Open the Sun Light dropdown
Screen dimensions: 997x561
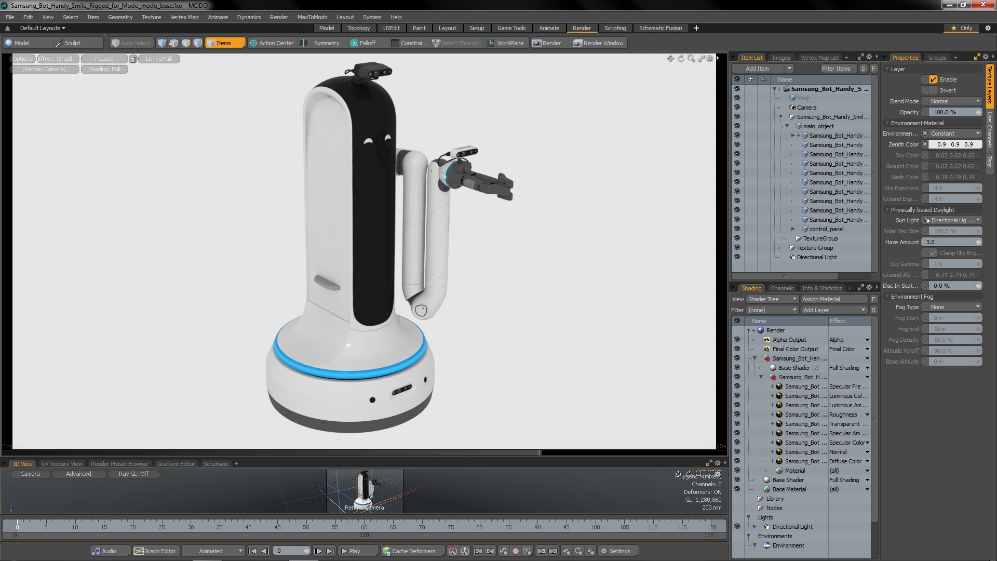click(952, 220)
